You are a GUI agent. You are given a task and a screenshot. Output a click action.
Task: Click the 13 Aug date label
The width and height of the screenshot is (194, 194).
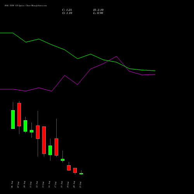pos(43,184)
